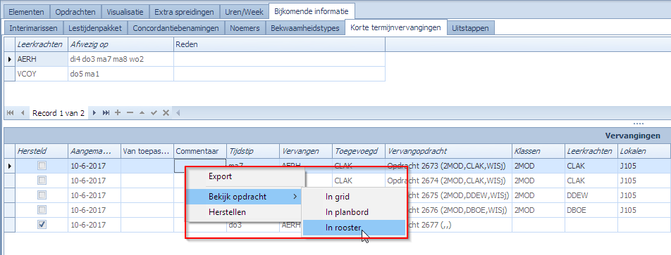Switch to Visualisatie tab
Viewport: 671px width, 255px height.
125,11
